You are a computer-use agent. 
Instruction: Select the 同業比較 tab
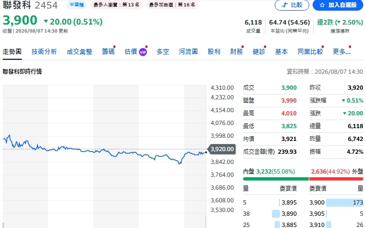[310, 52]
